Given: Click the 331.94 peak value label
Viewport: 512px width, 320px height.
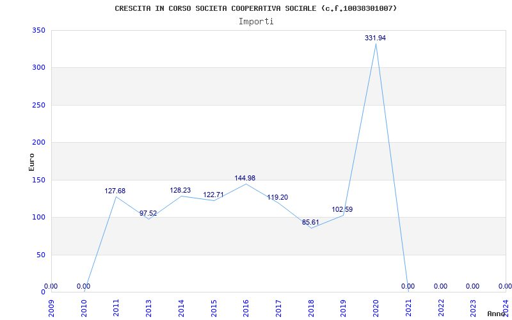Looking at the screenshot, I should pyautogui.click(x=375, y=38).
